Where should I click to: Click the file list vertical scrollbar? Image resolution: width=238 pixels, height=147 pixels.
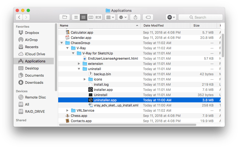pos(223,45)
